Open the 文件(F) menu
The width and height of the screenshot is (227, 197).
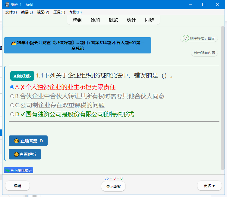tap(11, 12)
